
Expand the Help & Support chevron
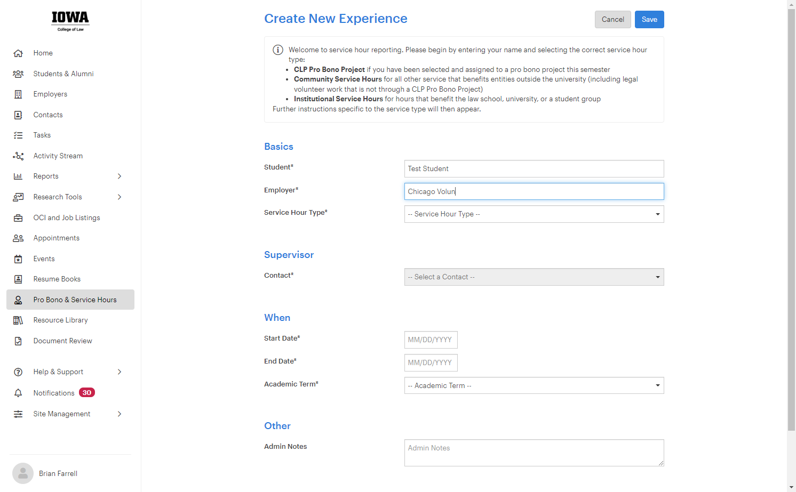tap(120, 372)
